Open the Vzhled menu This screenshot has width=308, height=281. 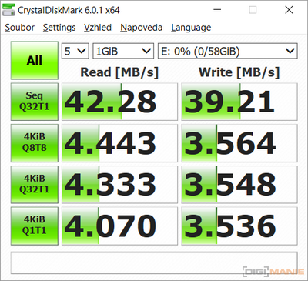(98, 28)
